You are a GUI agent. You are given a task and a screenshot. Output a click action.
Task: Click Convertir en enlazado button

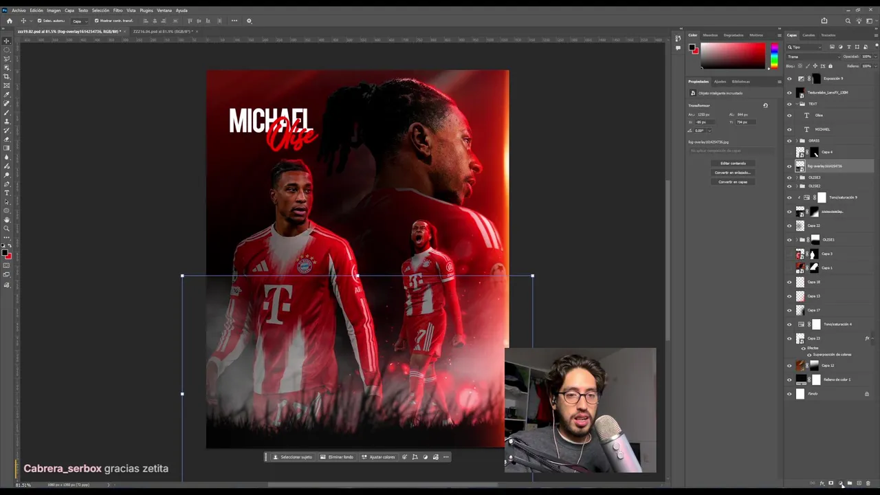733,173
